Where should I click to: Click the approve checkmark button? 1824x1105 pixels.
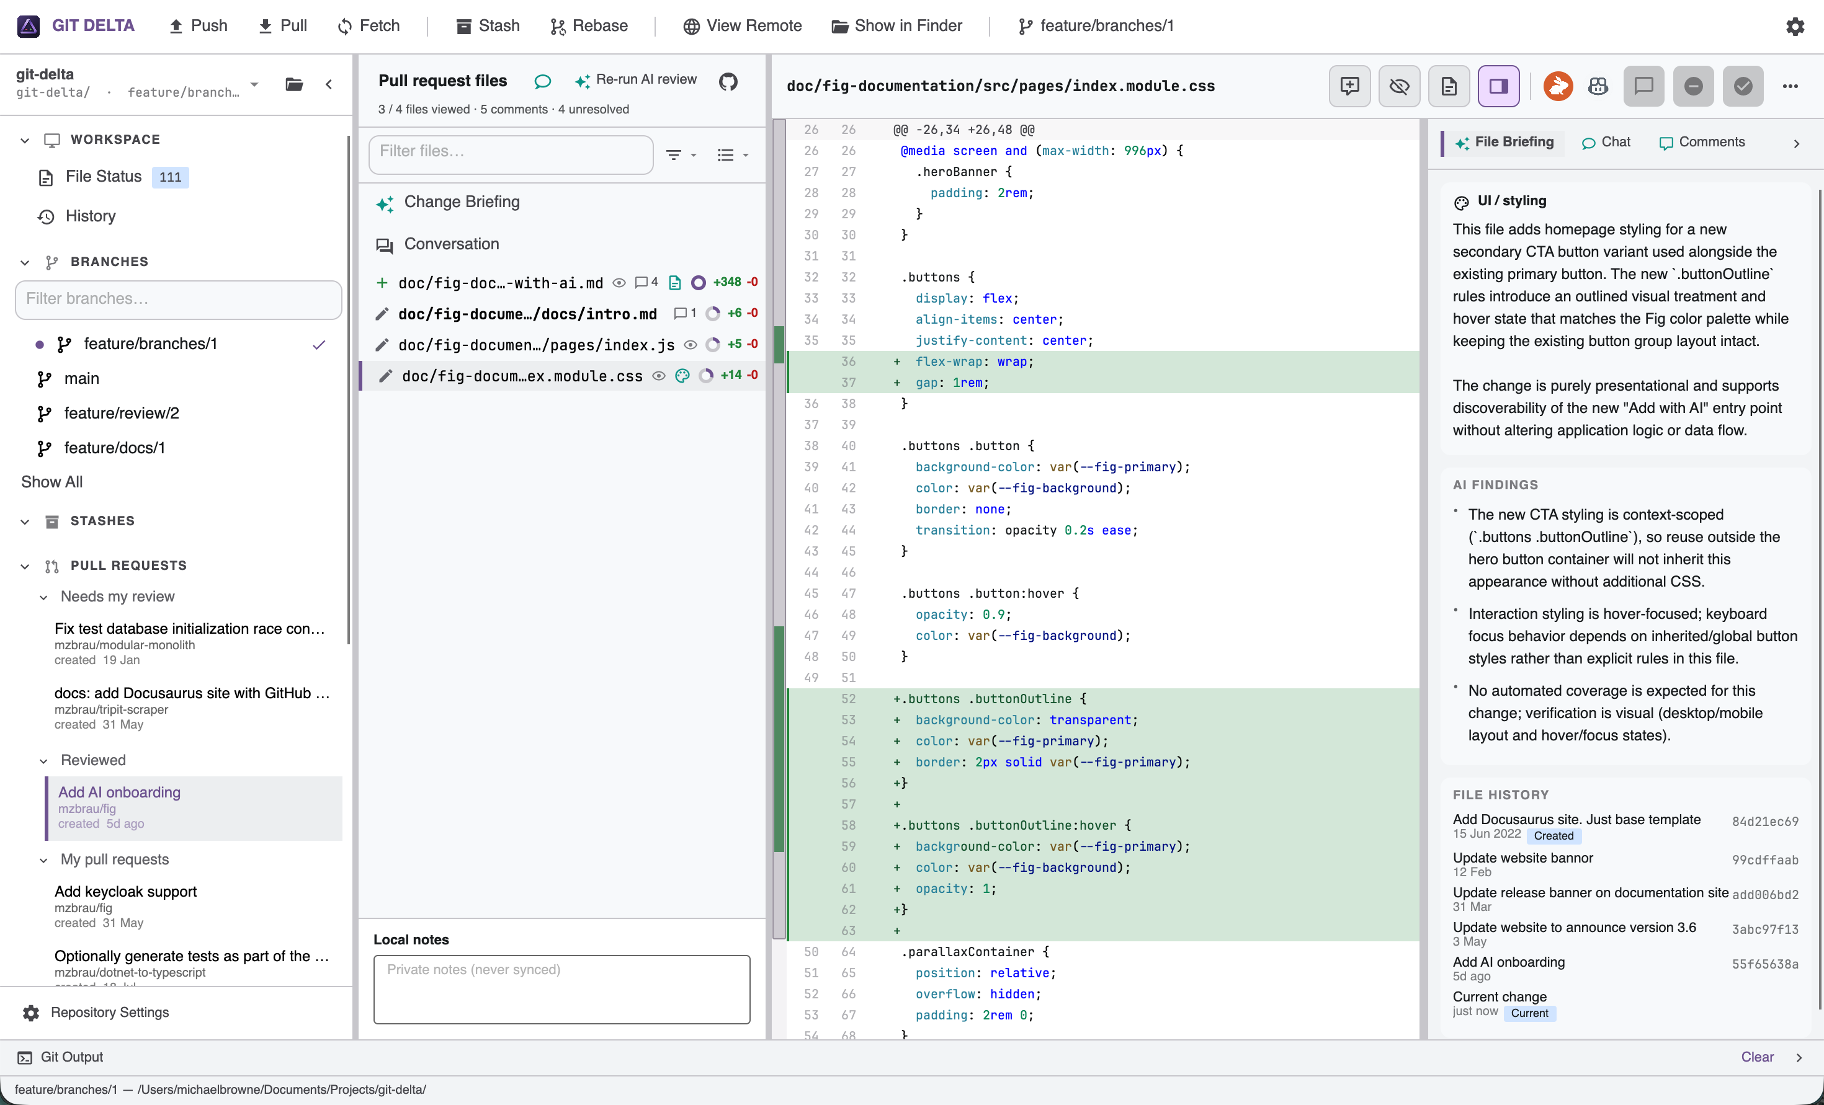click(1743, 87)
